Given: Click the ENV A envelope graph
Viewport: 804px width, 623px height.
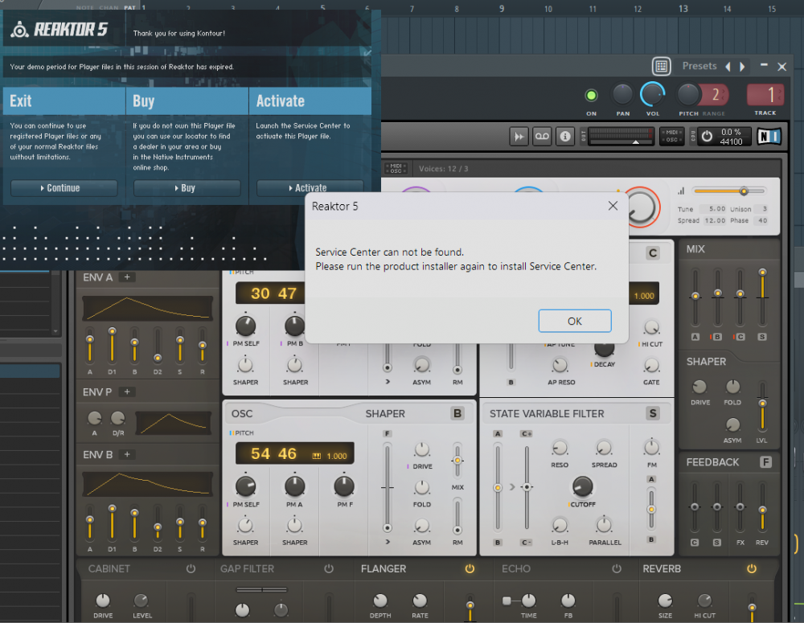Looking at the screenshot, I should click(148, 308).
